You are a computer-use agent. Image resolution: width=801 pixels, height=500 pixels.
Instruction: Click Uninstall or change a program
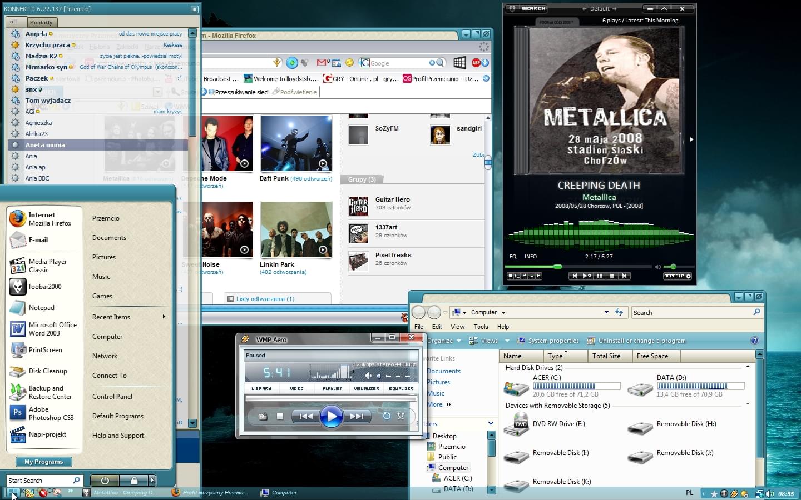coord(636,341)
